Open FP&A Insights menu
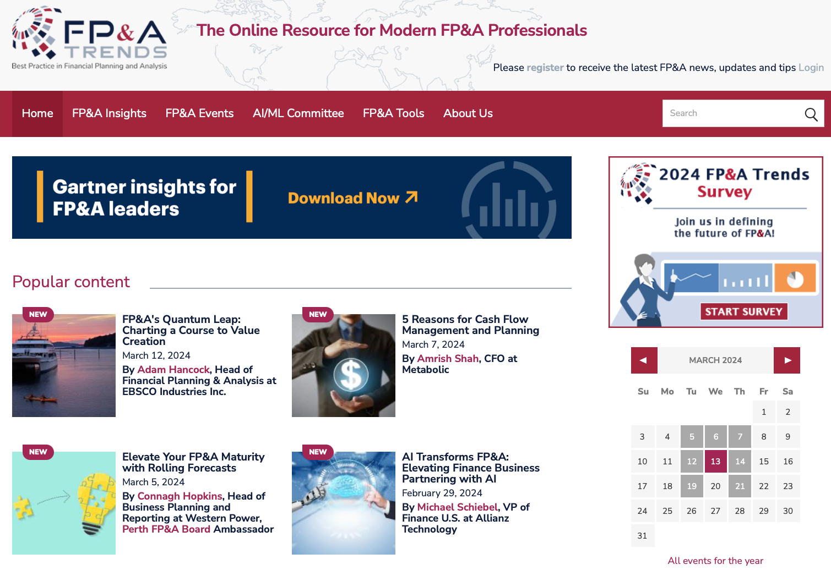 (109, 113)
